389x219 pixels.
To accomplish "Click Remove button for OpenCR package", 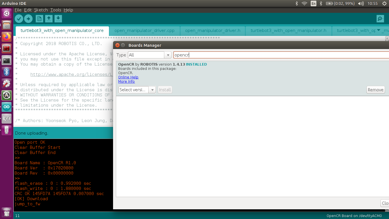I will pyautogui.click(x=375, y=90).
